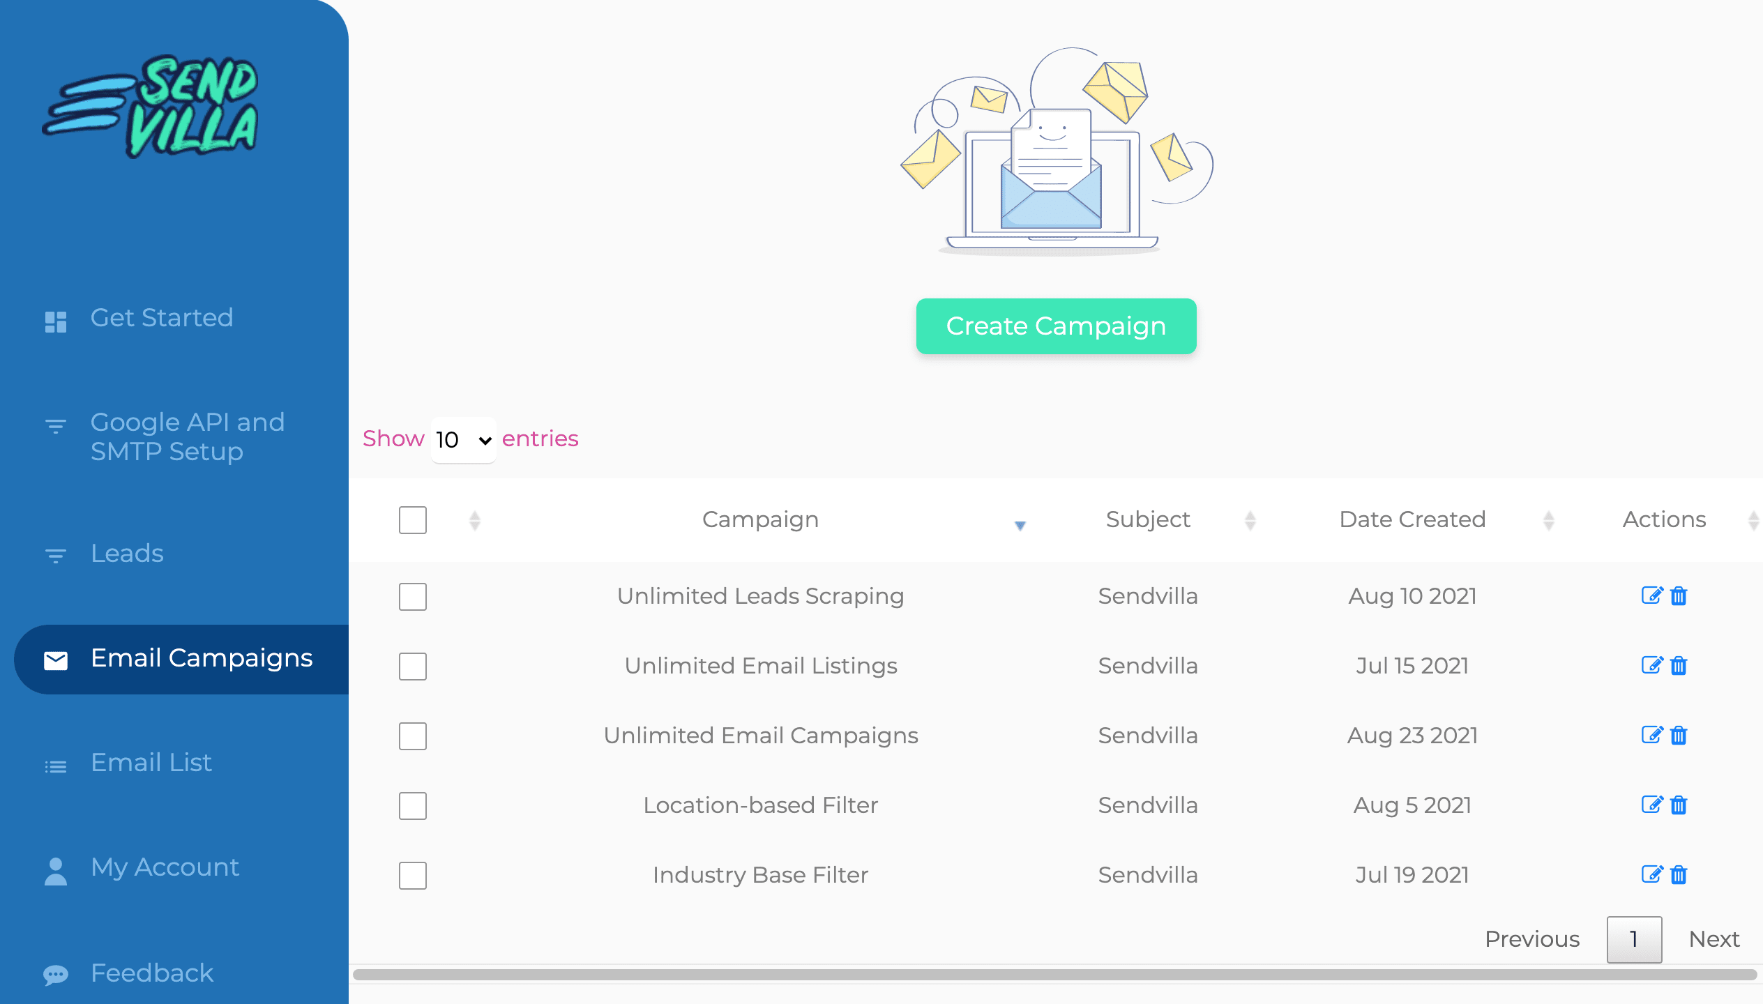Screen dimensions: 1763x1004
Task: Select page 1 in pagination
Action: (1633, 939)
